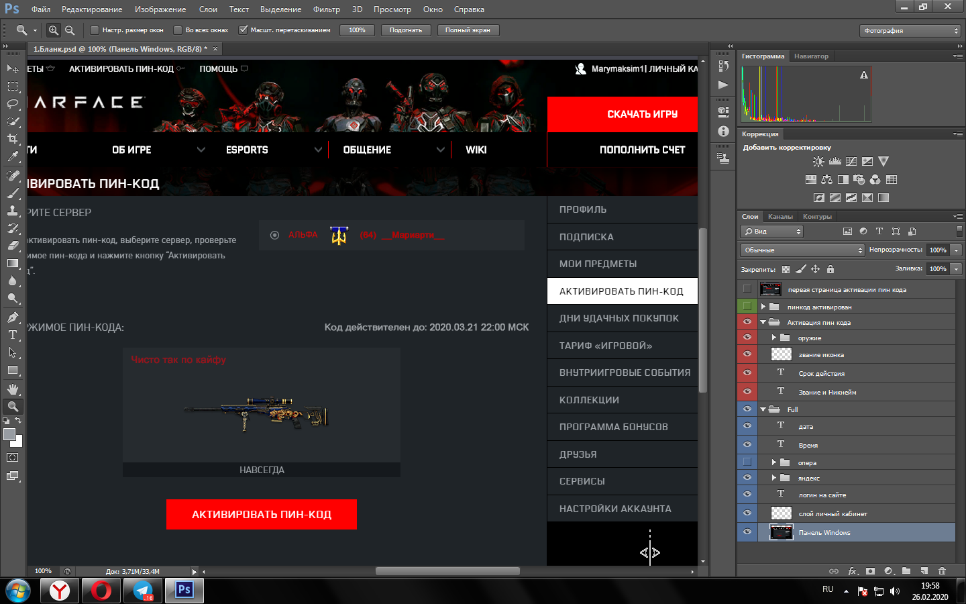Click the background color swatch
966x604 pixels.
click(19, 443)
